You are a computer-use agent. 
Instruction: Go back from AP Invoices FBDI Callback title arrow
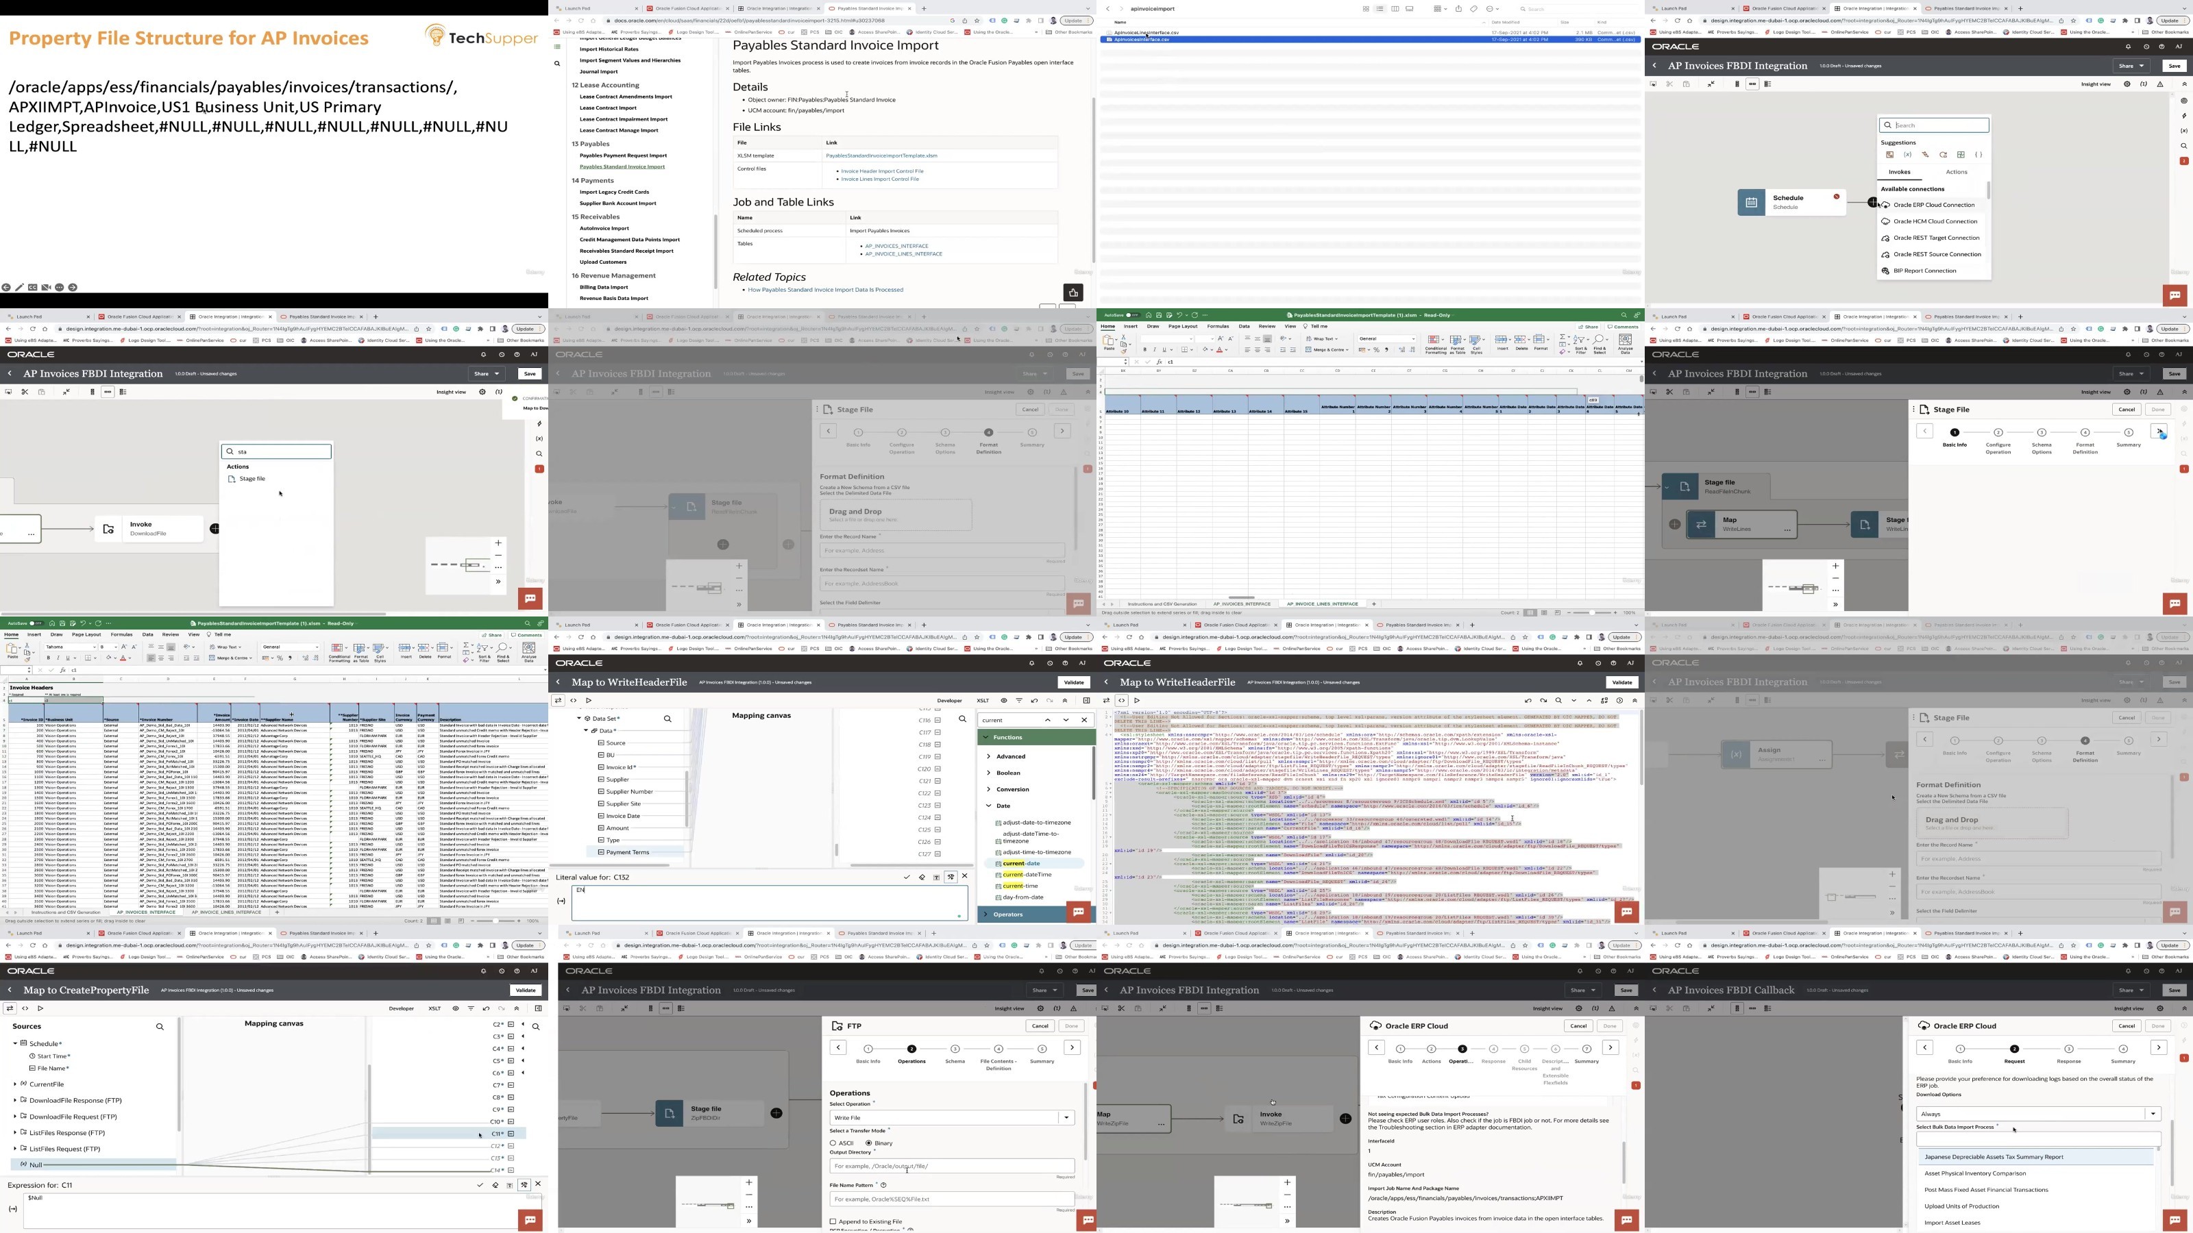(x=1655, y=990)
